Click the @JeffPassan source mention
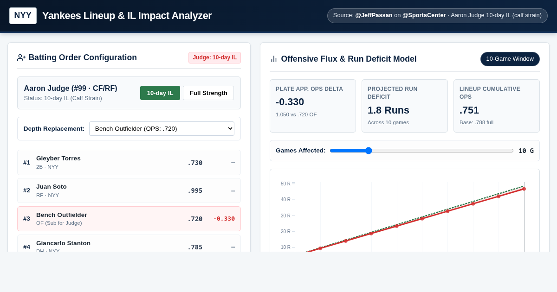Screen dimensions: 557x292 [374, 15]
